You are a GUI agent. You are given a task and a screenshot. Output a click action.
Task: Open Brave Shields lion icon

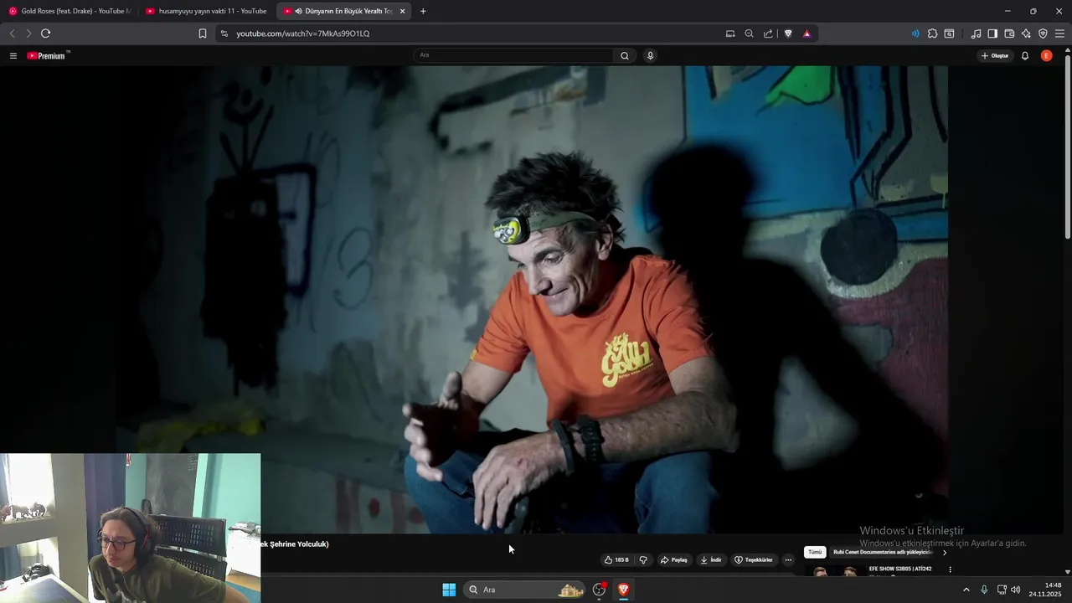(788, 33)
